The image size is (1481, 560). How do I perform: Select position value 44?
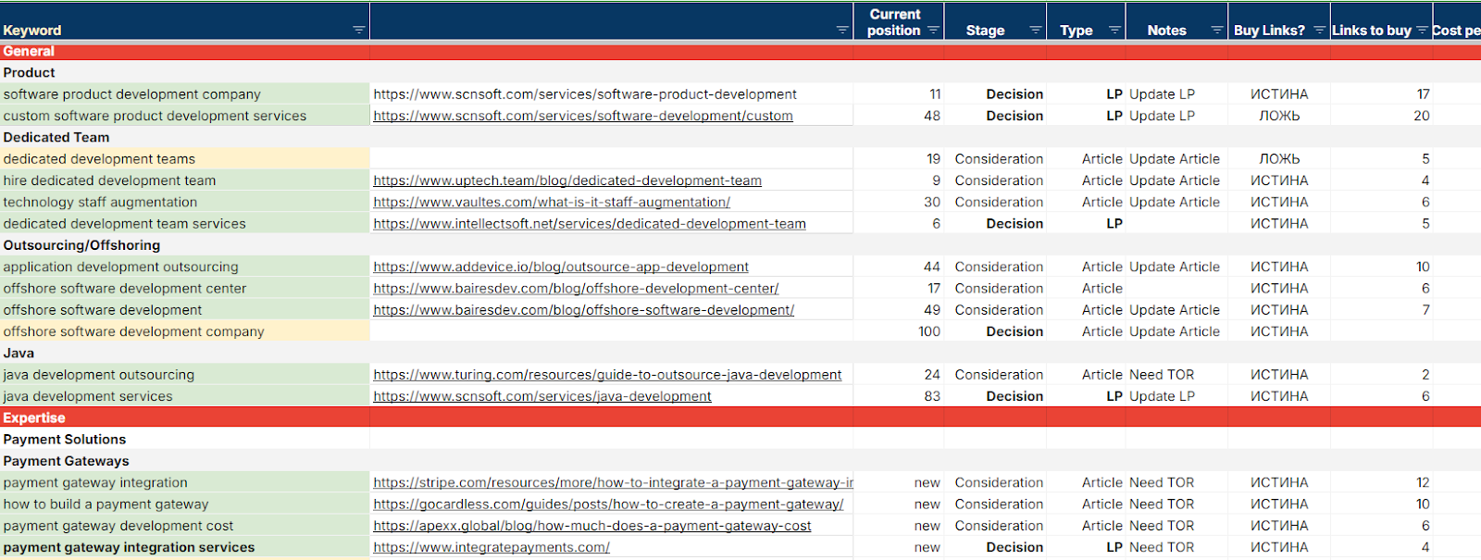coord(932,267)
